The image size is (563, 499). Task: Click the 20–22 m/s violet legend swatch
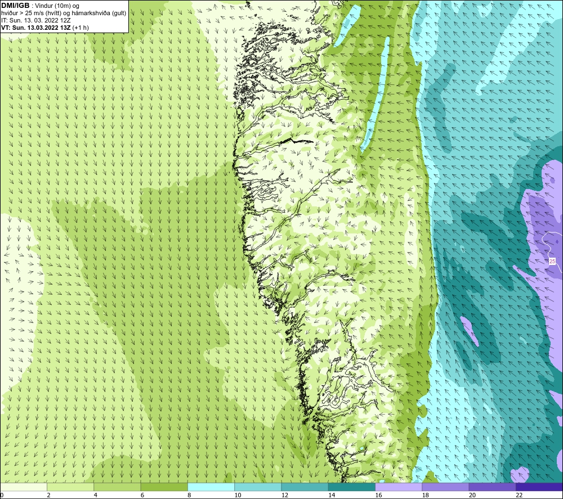[x=492, y=487]
